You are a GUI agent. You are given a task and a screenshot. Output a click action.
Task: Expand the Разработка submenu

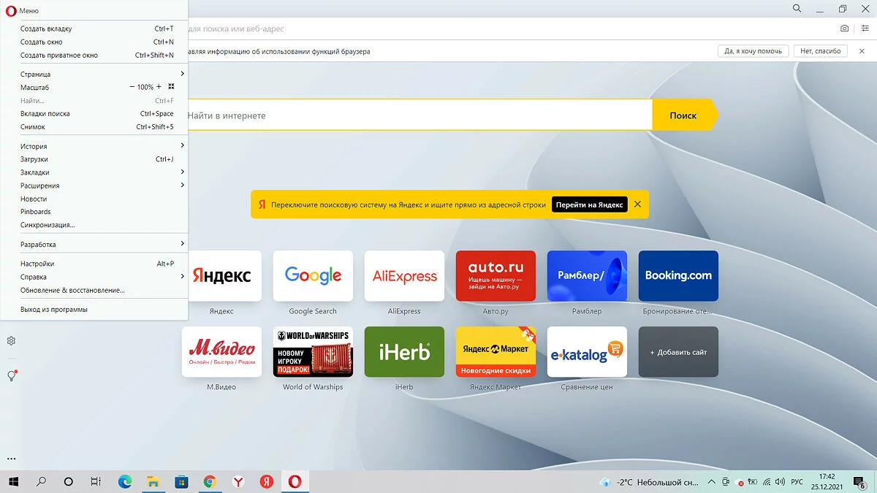(x=94, y=244)
